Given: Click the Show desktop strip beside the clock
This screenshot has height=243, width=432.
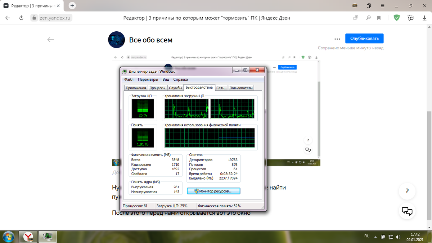Looking at the screenshot, I should [x=429, y=237].
